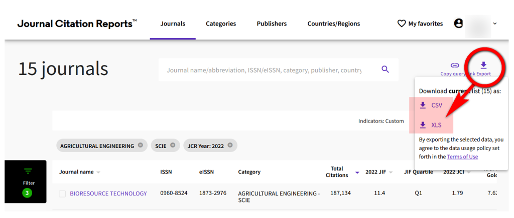514x218 pixels.
Task: Click the Indicators: Custom selector
Action: [x=381, y=121]
